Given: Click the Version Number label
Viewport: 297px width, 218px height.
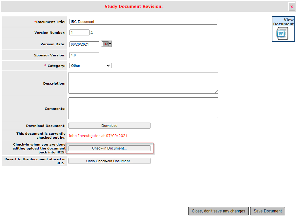Looking at the screenshot, I should (x=50, y=32).
